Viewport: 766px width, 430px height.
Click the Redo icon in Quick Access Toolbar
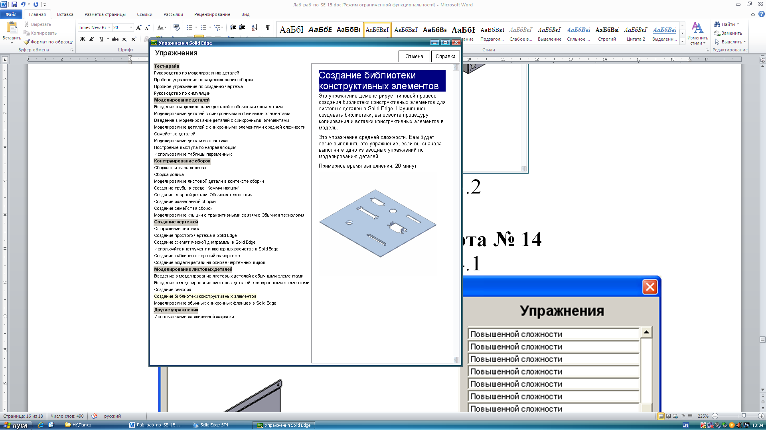(x=36, y=4)
